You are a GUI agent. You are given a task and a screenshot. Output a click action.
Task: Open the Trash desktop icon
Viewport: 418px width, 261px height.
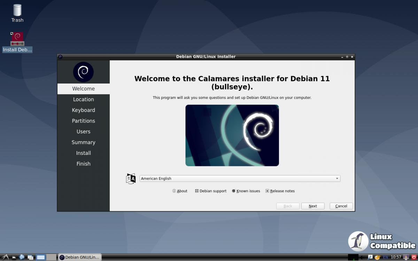pos(17,13)
